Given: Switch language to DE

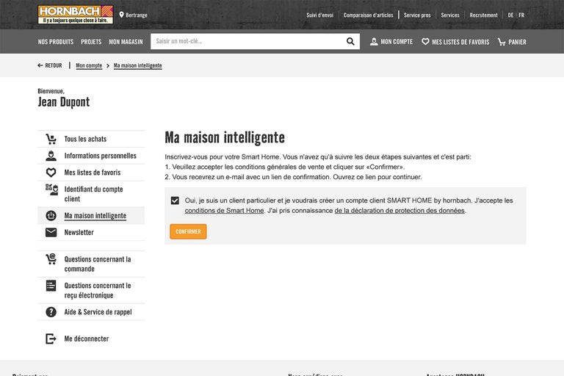Looking at the screenshot, I should [x=510, y=15].
